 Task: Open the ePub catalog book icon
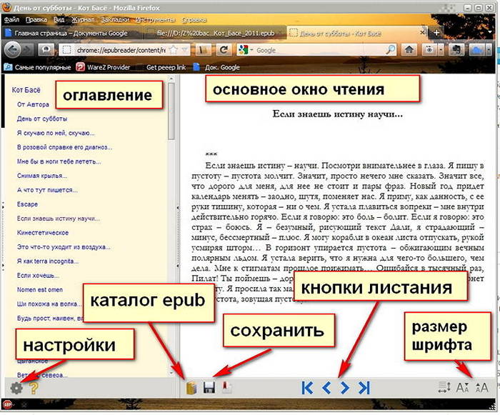(191, 388)
